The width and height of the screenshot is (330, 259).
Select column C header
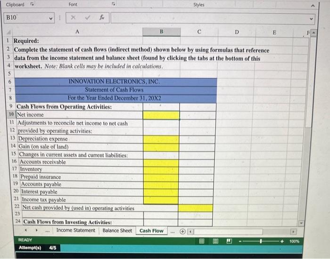[x=199, y=32]
